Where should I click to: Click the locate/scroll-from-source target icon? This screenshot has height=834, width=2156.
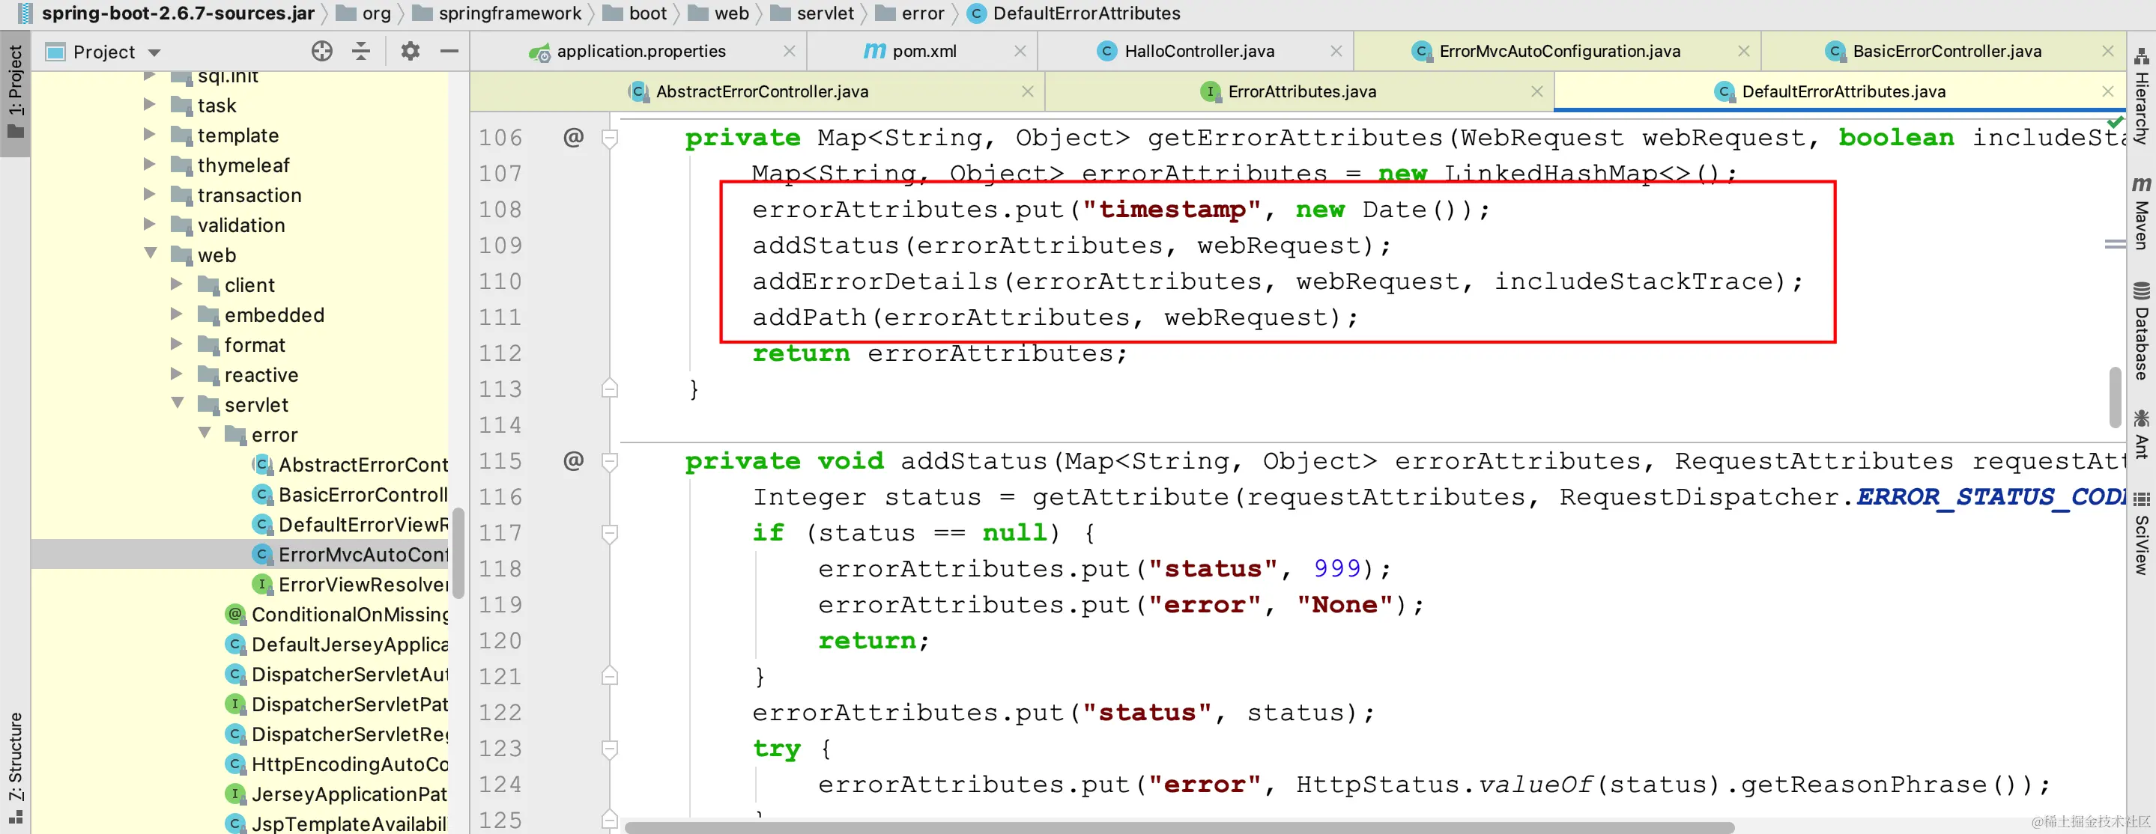click(321, 52)
